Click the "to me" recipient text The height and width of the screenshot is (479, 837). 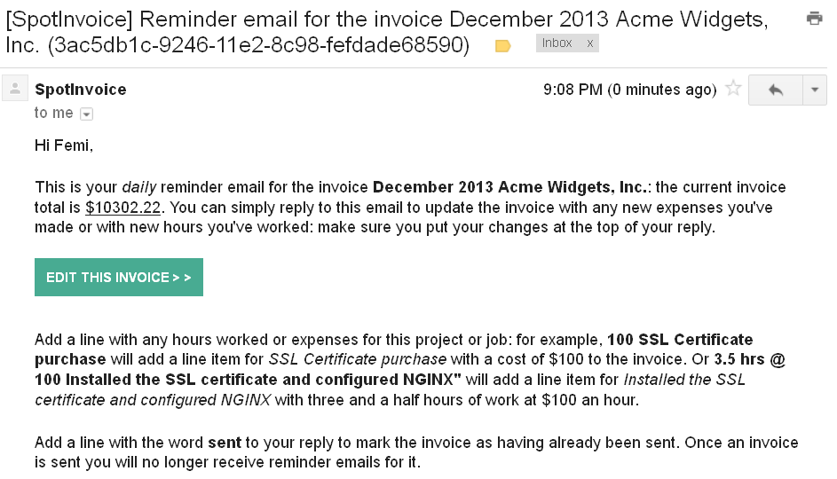(53, 113)
